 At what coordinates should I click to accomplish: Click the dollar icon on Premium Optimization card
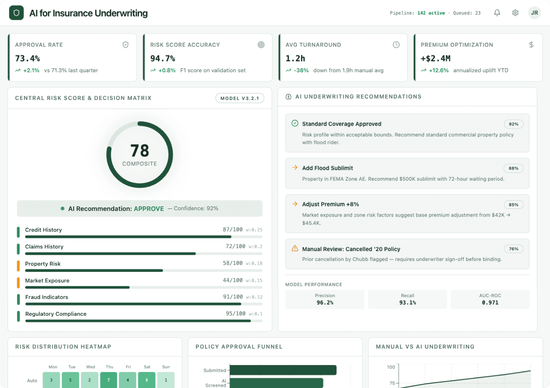(x=531, y=45)
